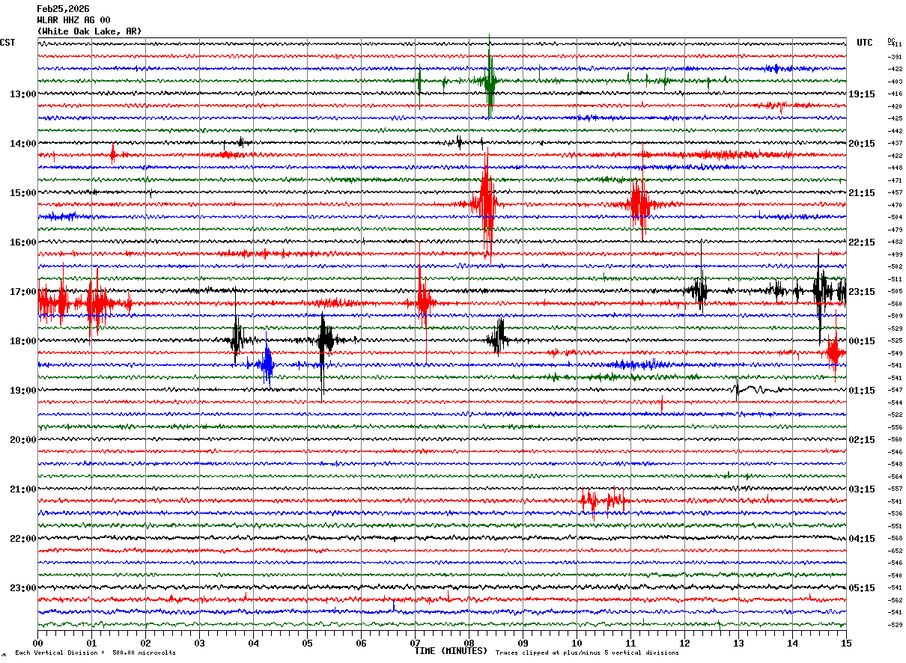
Task: Pick minute tick 14 on the time axis
Action: 793,642
